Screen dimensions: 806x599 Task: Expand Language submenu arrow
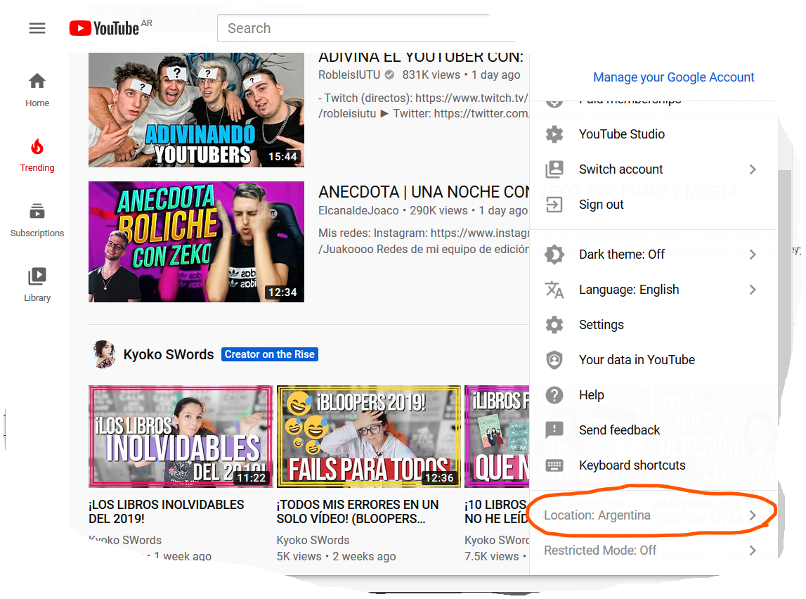[753, 290]
